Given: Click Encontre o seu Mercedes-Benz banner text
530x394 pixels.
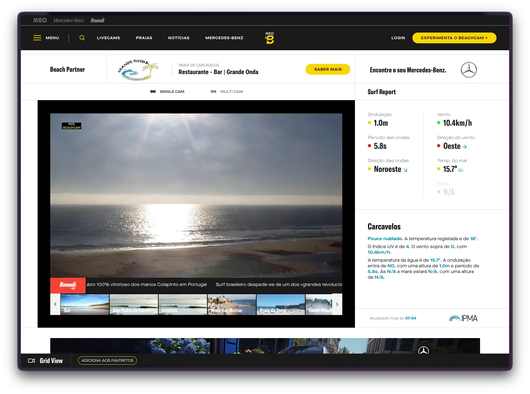Looking at the screenshot, I should click(x=408, y=70).
